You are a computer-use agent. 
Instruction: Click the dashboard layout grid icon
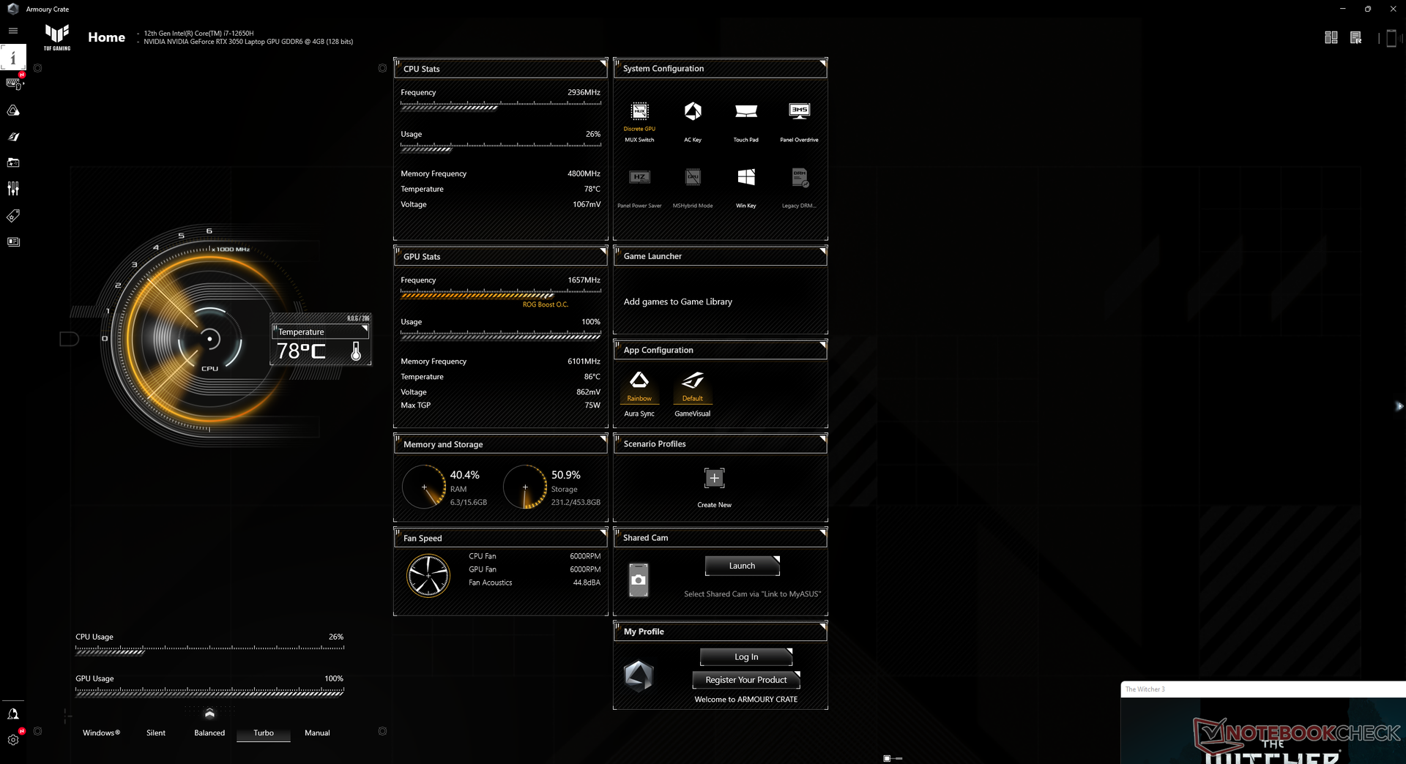[1331, 37]
